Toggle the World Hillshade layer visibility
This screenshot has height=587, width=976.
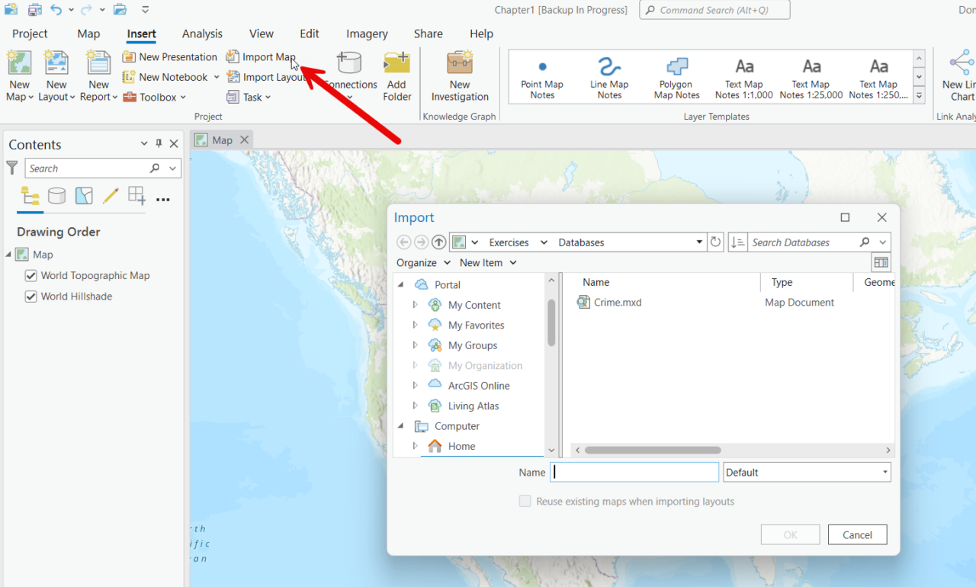[x=31, y=297]
